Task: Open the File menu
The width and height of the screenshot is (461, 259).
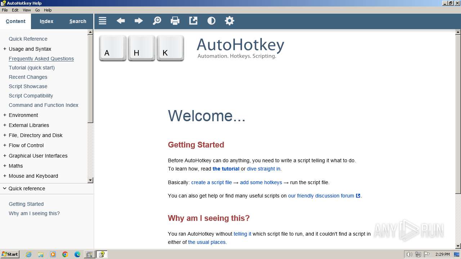Action: click(x=5, y=10)
